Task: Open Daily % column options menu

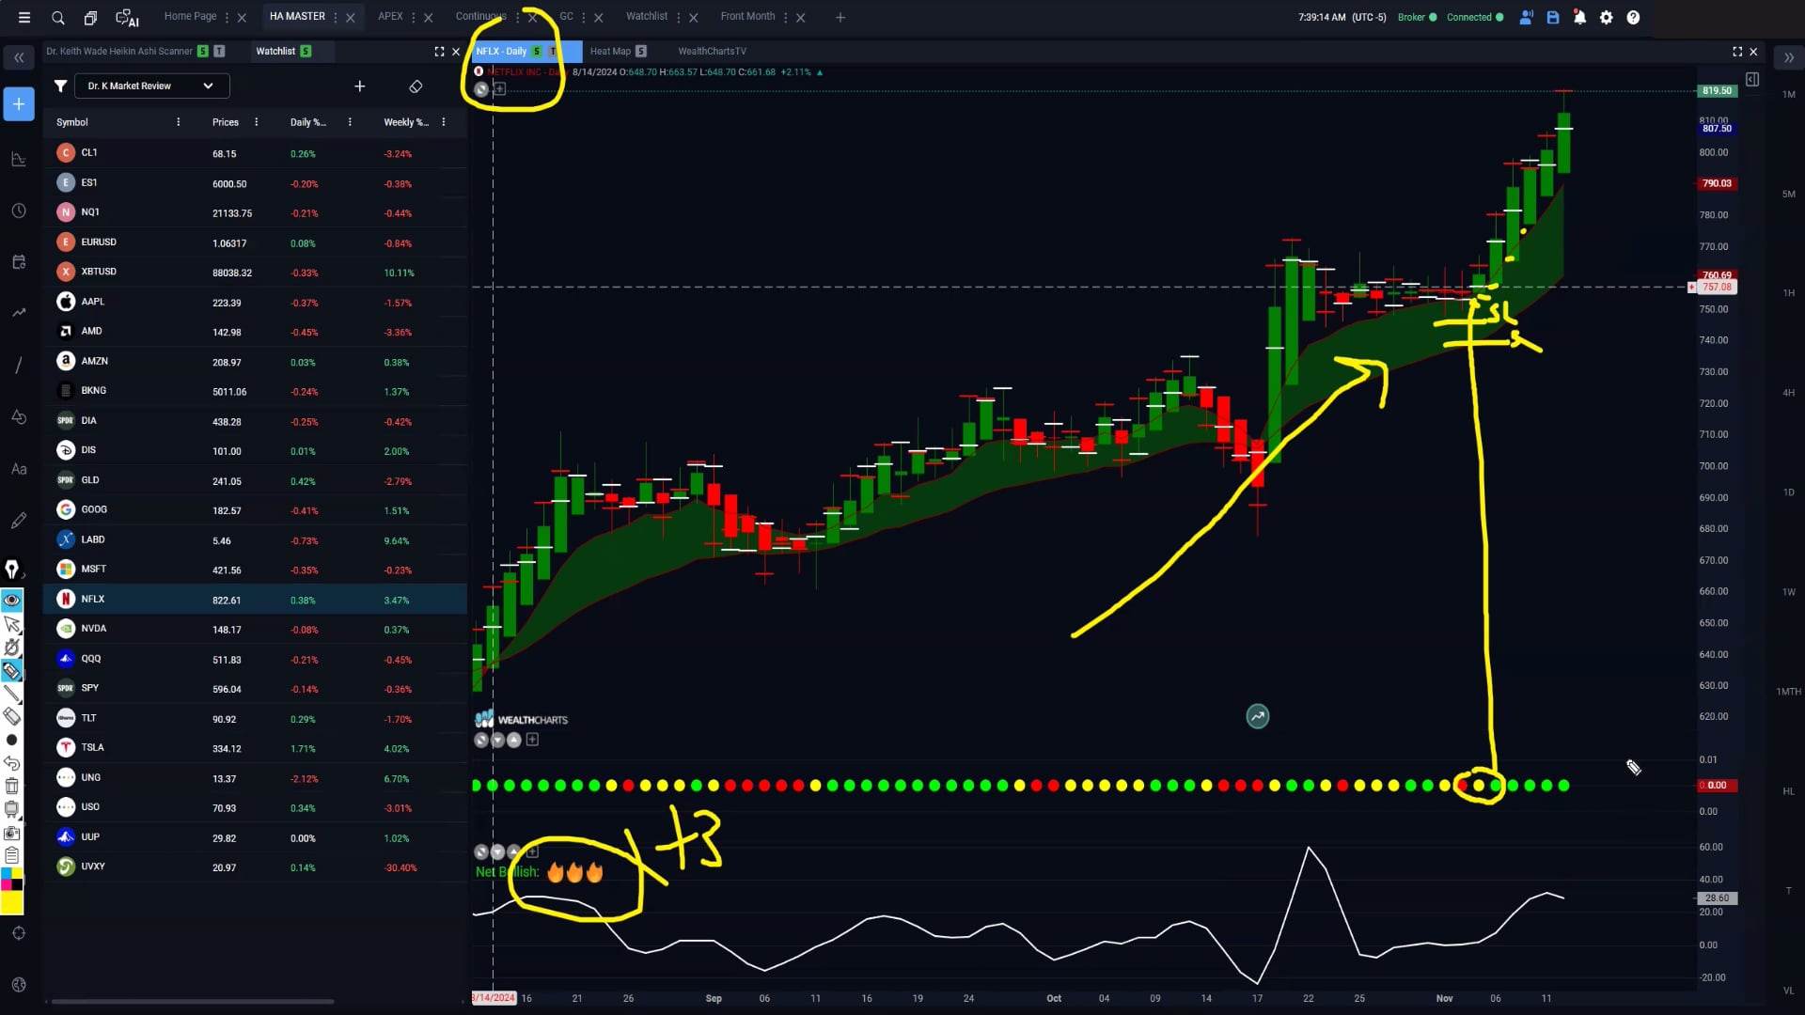Action: click(350, 122)
